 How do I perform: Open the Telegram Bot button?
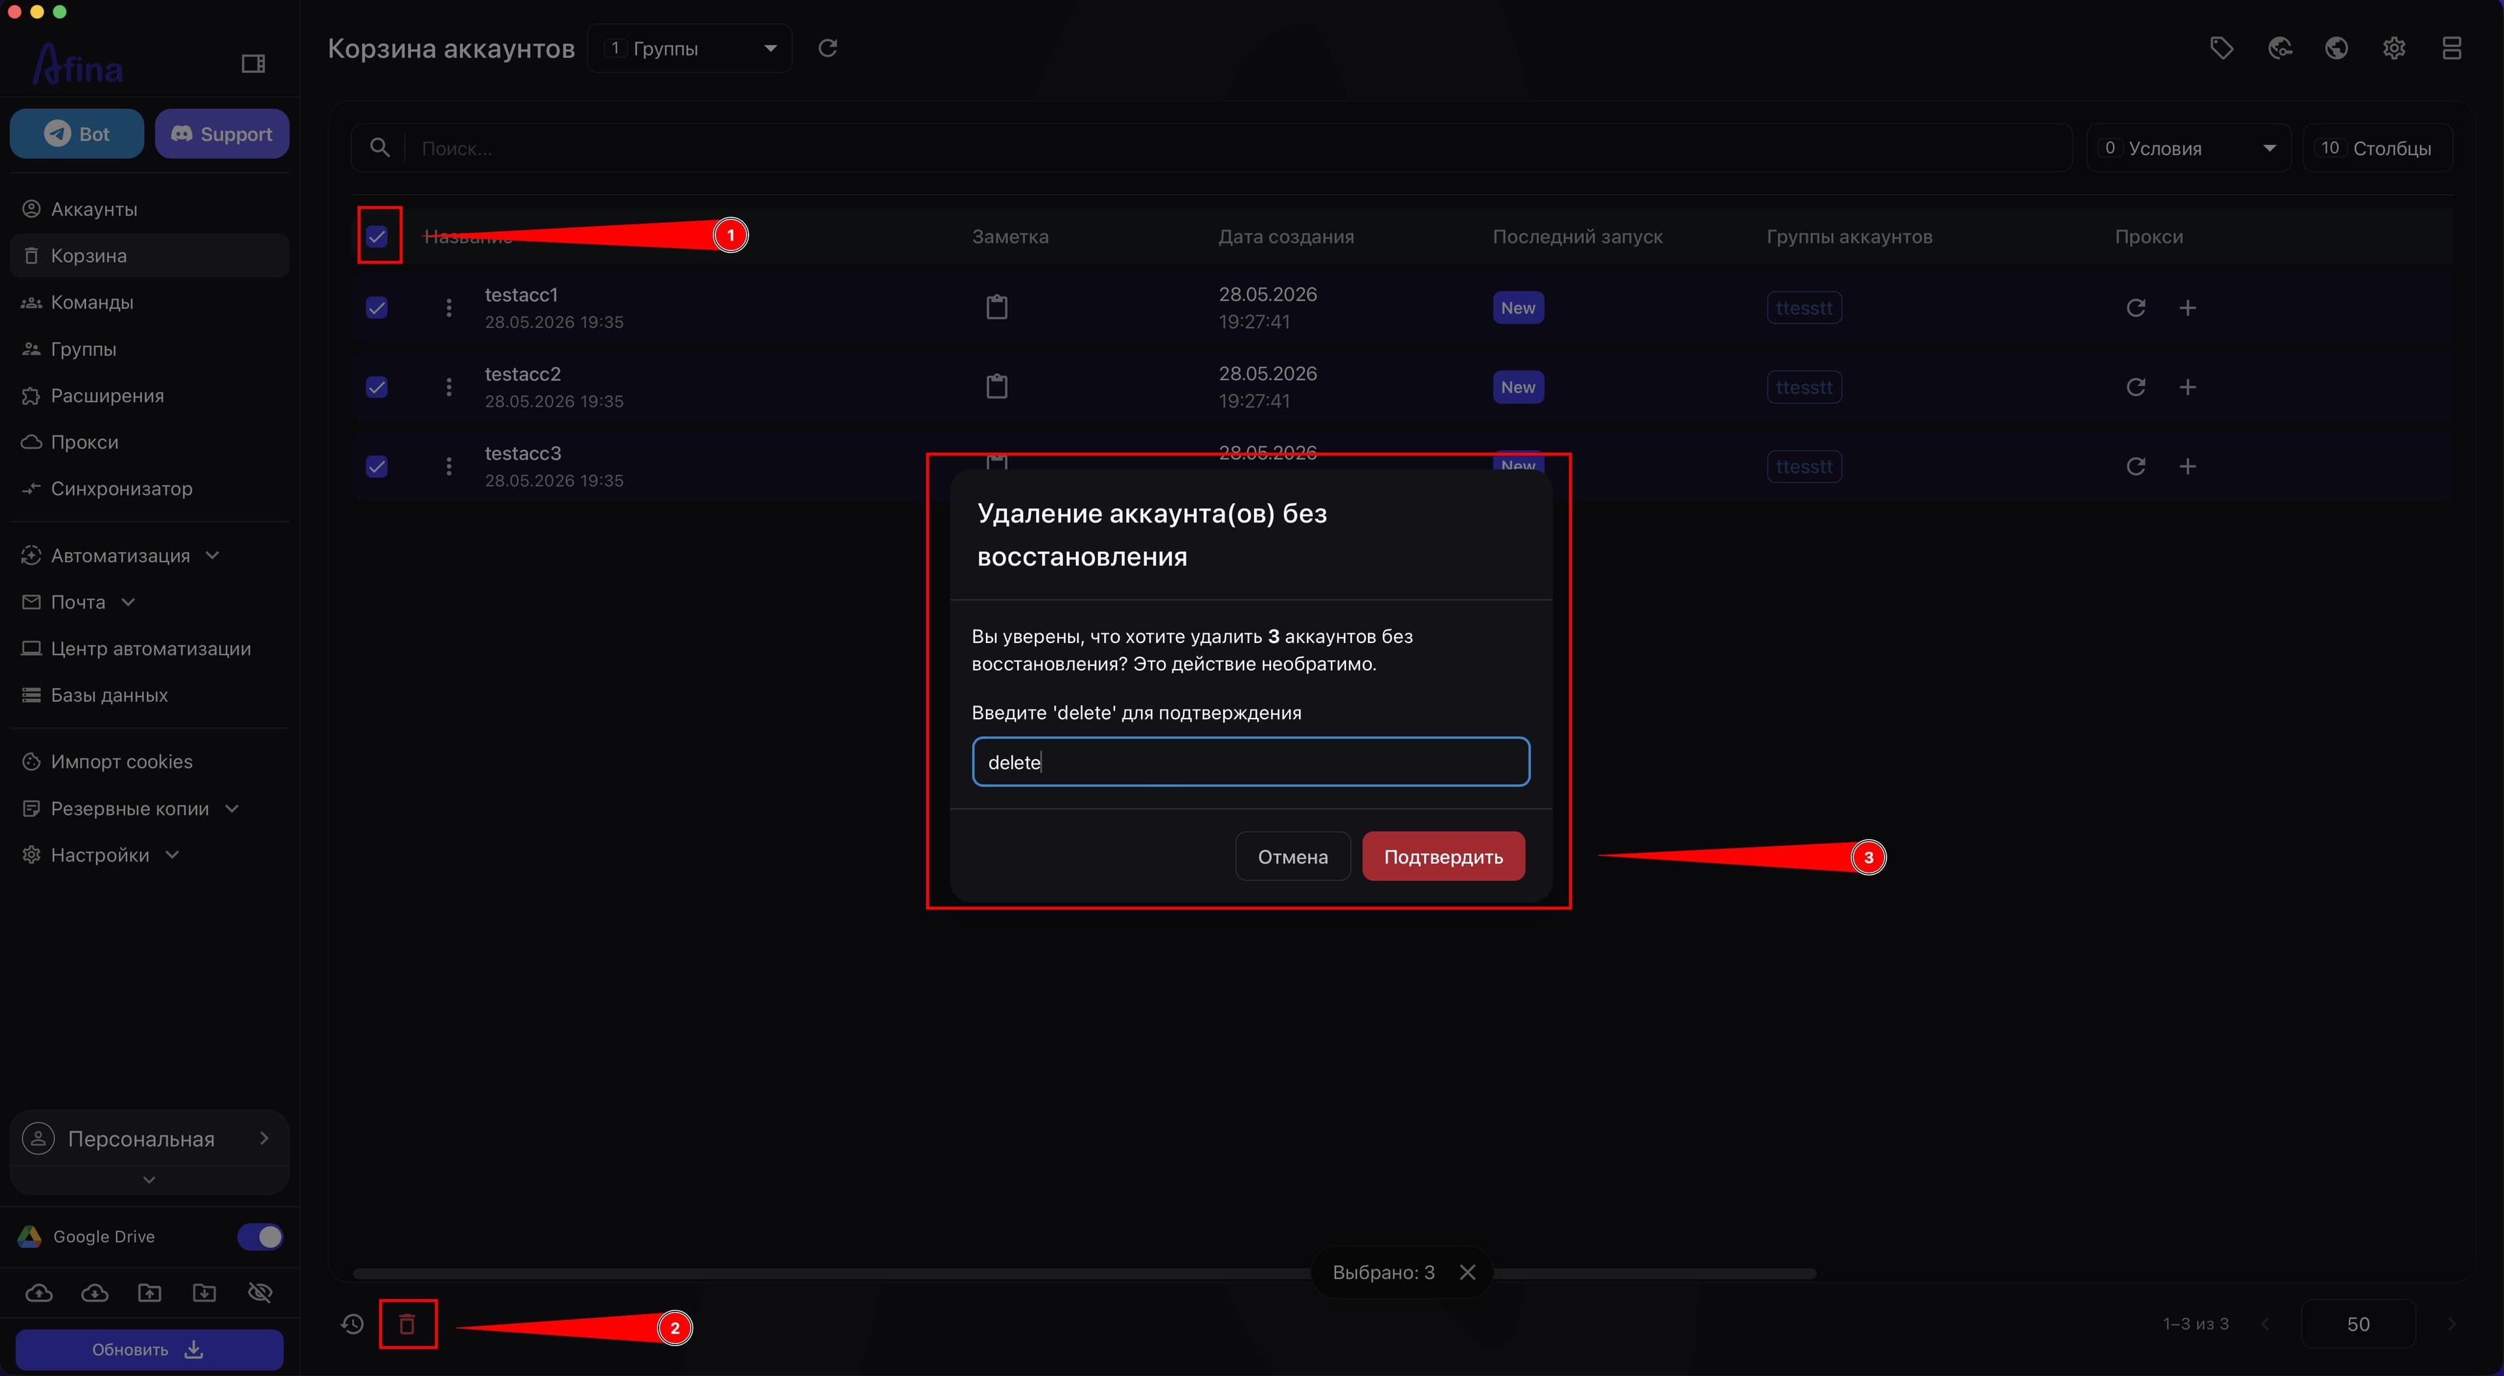pyautogui.click(x=77, y=134)
